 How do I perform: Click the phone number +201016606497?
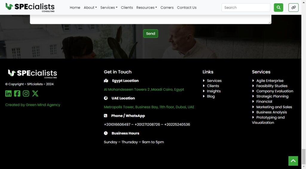point(117,124)
